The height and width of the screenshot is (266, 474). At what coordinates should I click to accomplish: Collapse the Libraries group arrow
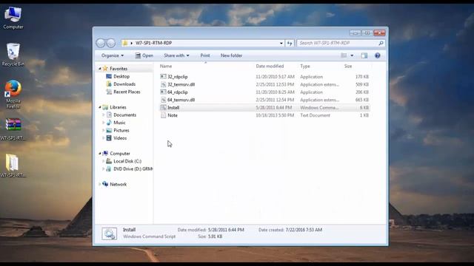point(100,107)
